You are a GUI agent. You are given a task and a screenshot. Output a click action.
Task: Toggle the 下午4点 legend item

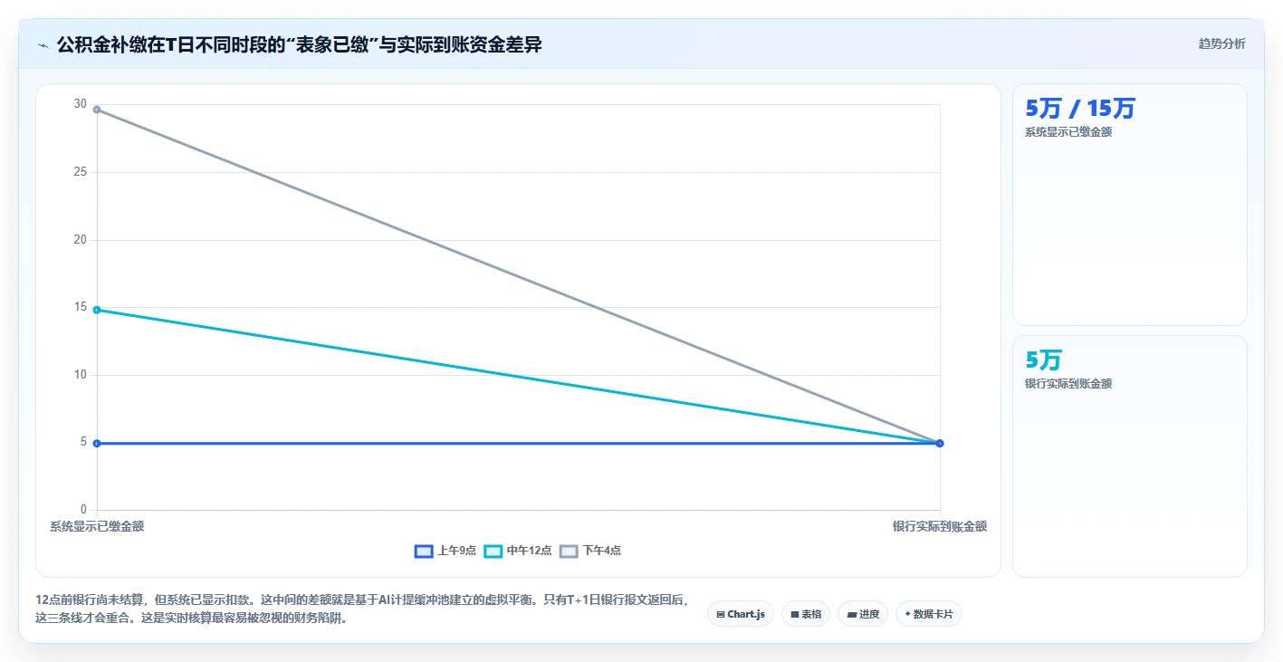[590, 551]
